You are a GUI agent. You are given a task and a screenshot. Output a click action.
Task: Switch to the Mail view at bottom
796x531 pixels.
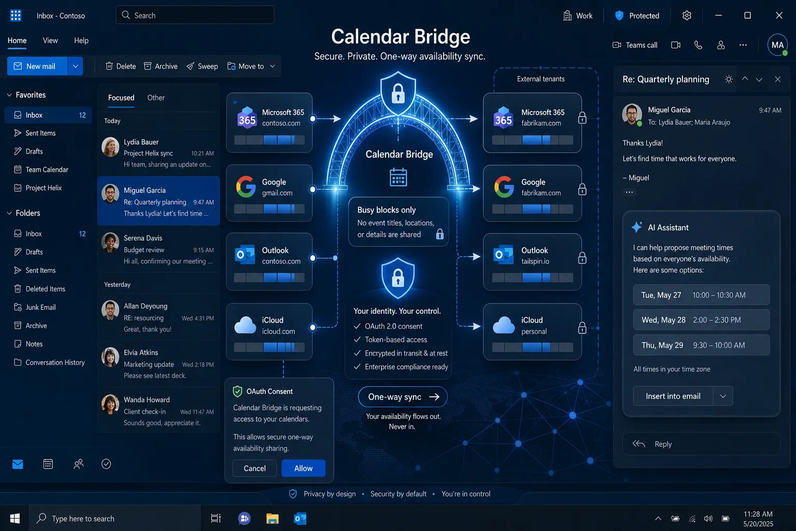click(18, 464)
